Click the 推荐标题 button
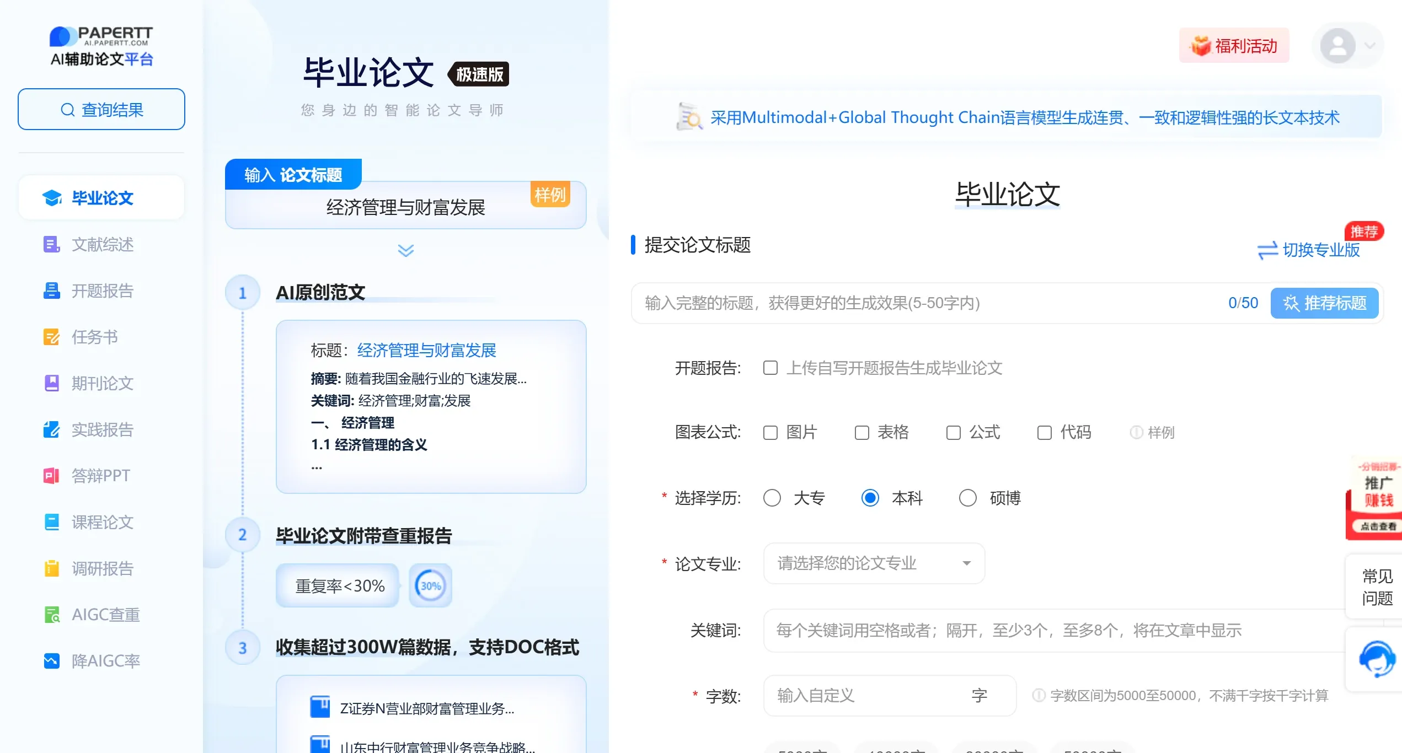This screenshot has height=753, width=1402. point(1324,303)
